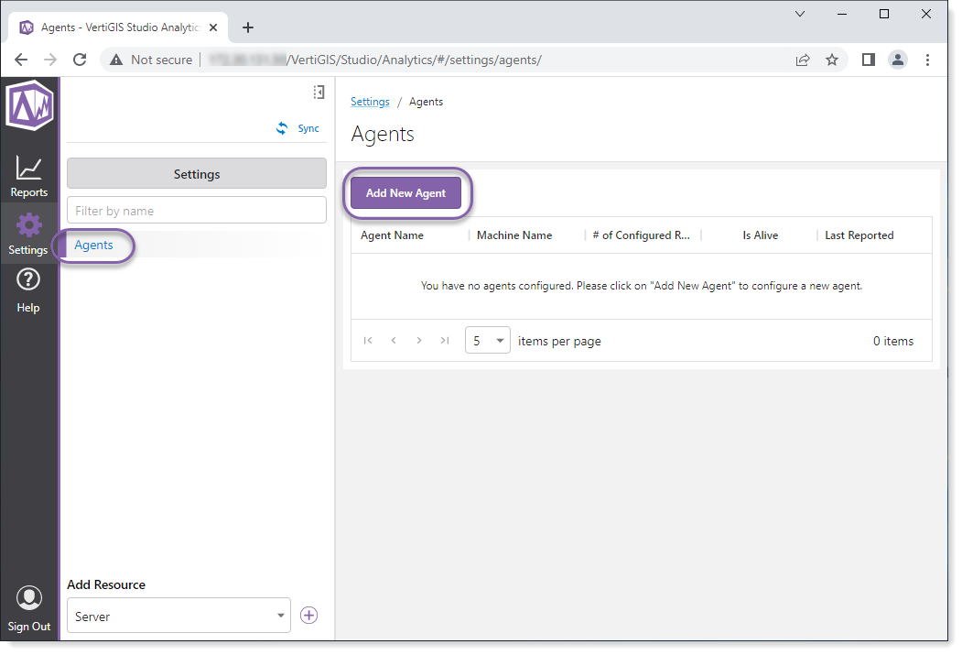Click the VertiGIS Analytics logo
Image resolution: width=962 pixels, height=655 pixels.
click(29, 104)
